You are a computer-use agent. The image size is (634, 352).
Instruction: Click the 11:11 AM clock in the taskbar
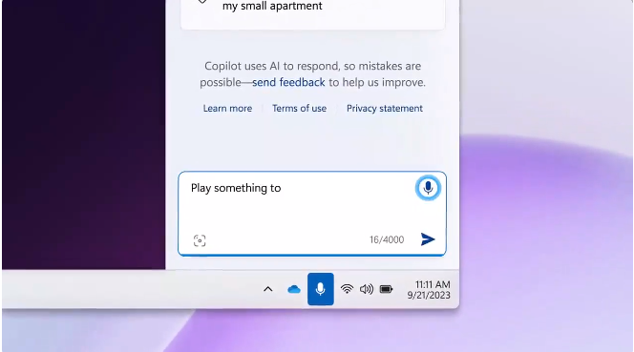click(x=433, y=284)
